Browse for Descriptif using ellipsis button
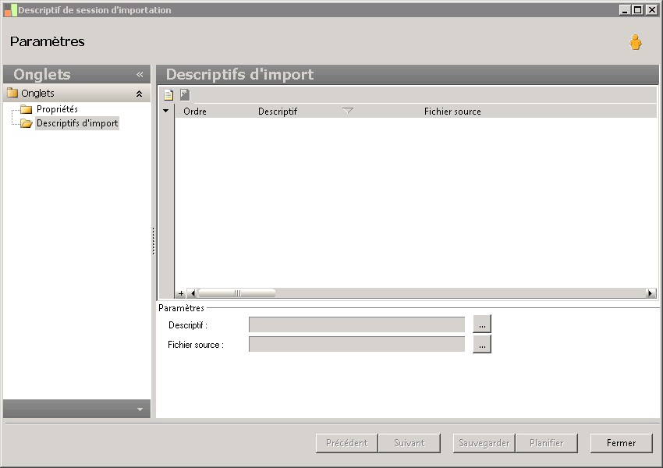 click(x=482, y=324)
